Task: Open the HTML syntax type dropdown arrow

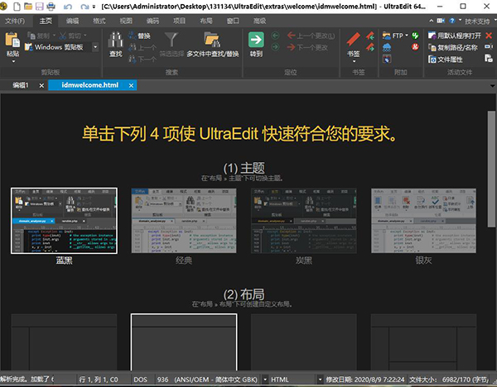Action: pyautogui.click(x=320, y=380)
